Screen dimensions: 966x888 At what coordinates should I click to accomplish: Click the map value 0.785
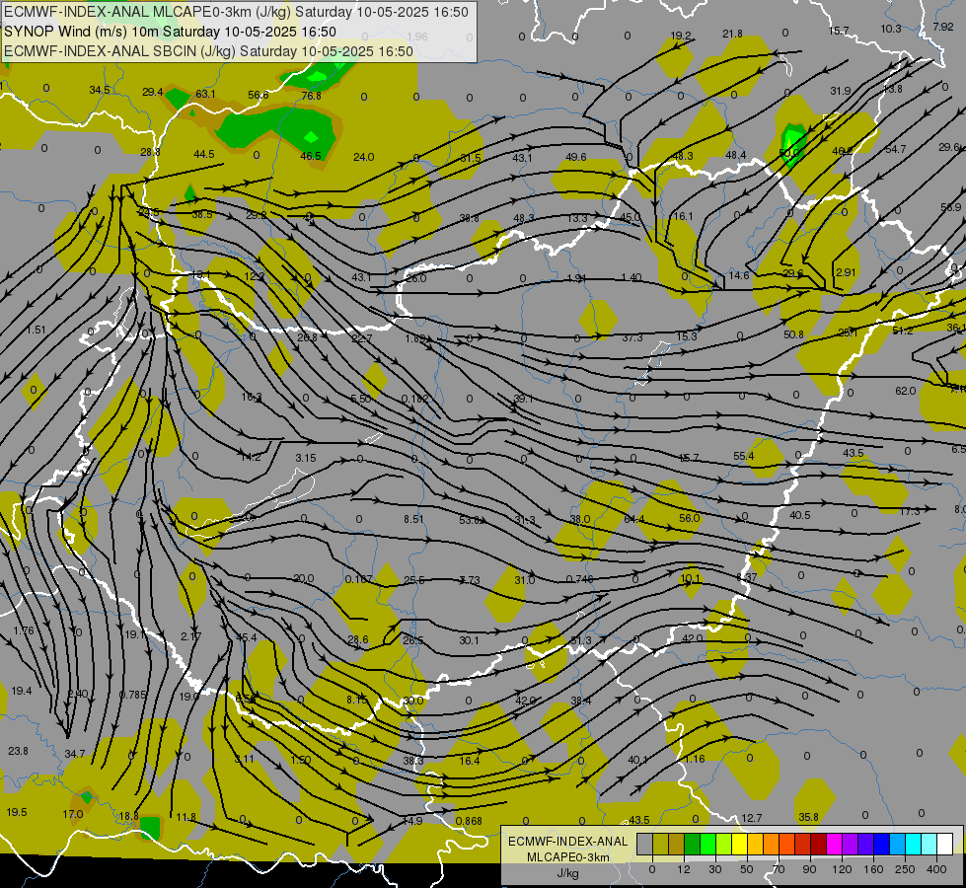point(132,695)
